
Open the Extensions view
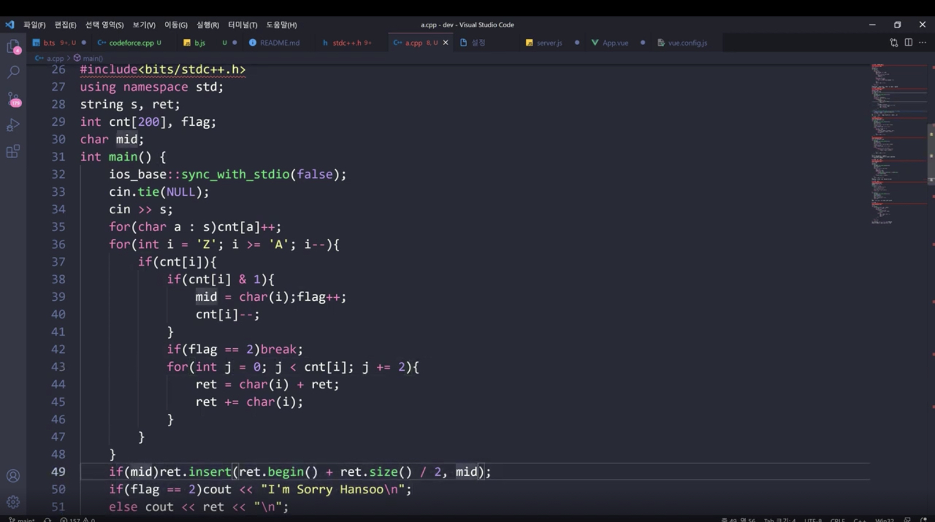[13, 151]
